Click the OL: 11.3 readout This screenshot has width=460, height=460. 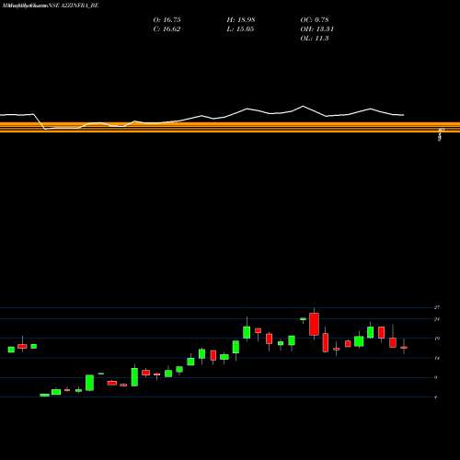point(315,38)
